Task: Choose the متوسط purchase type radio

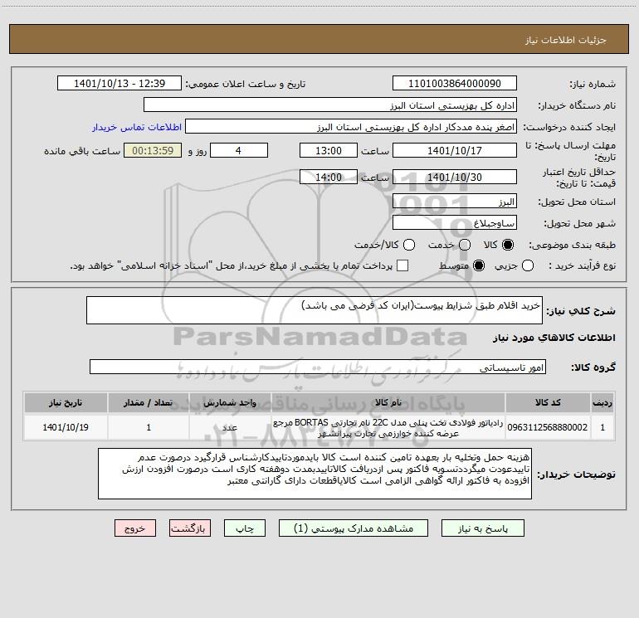Action: point(479,265)
